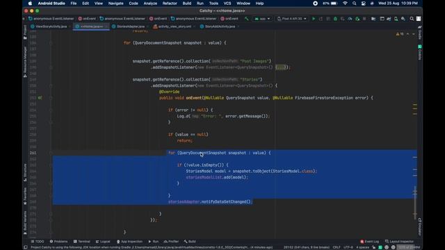
Task: Click the '4 spaces' indent status entry
Action: (x=362, y=247)
